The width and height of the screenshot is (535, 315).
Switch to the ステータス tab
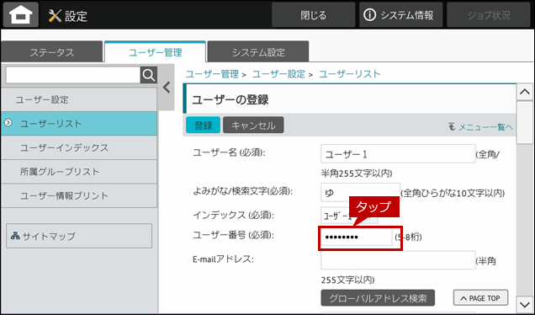pyautogui.click(x=52, y=52)
